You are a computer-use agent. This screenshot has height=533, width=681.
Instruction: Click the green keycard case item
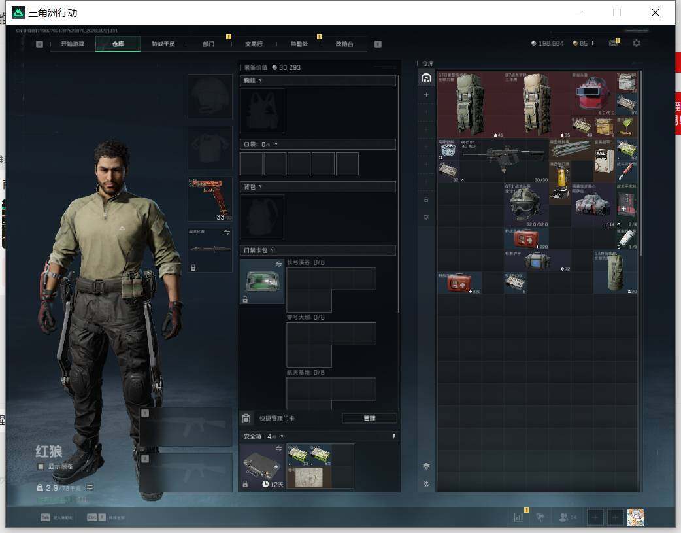pos(262,281)
